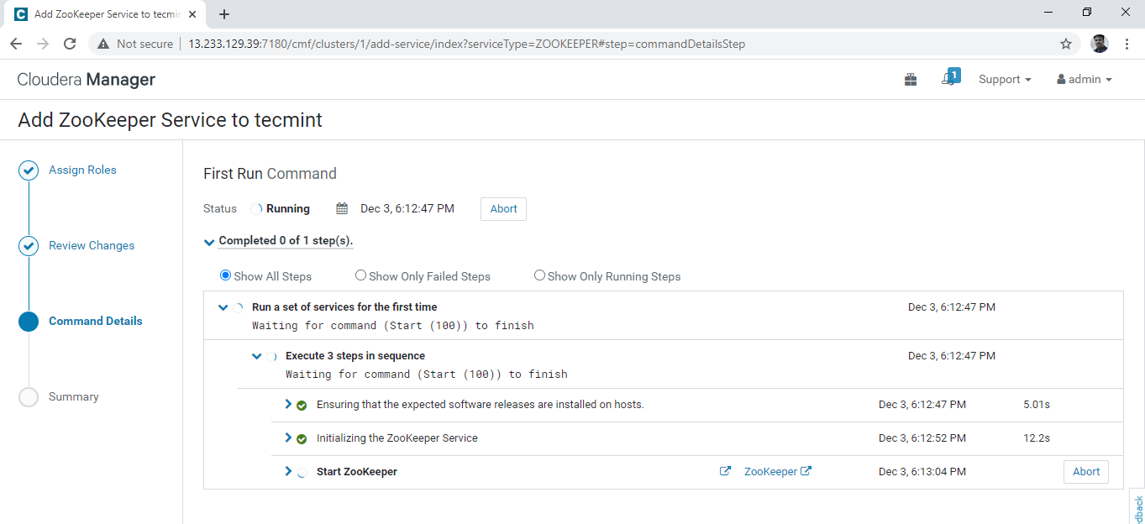Go to the Assign Roles wizard step

coord(82,170)
